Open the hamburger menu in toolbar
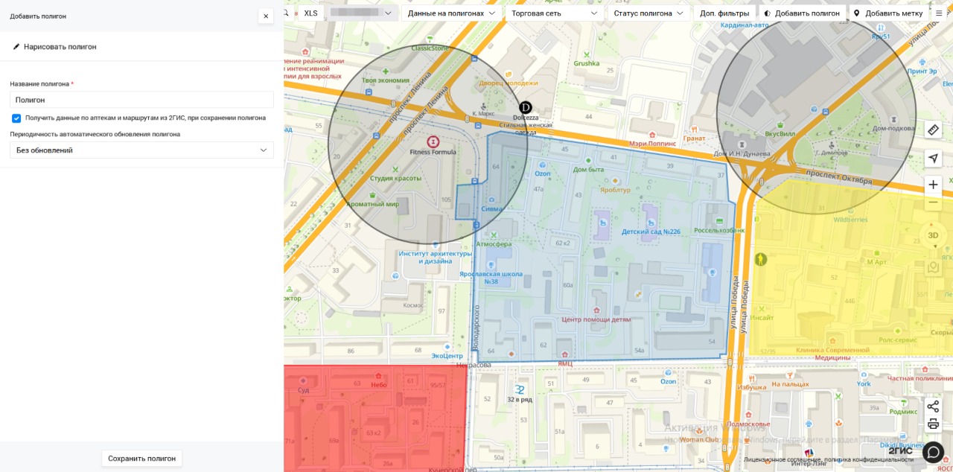The width and height of the screenshot is (953, 472). (x=939, y=13)
